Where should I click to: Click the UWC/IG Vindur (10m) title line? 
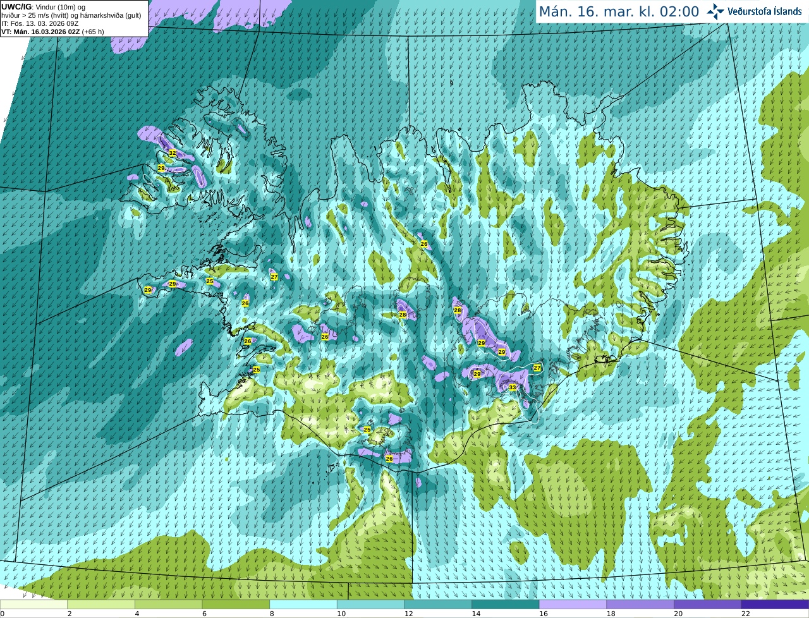[44, 7]
